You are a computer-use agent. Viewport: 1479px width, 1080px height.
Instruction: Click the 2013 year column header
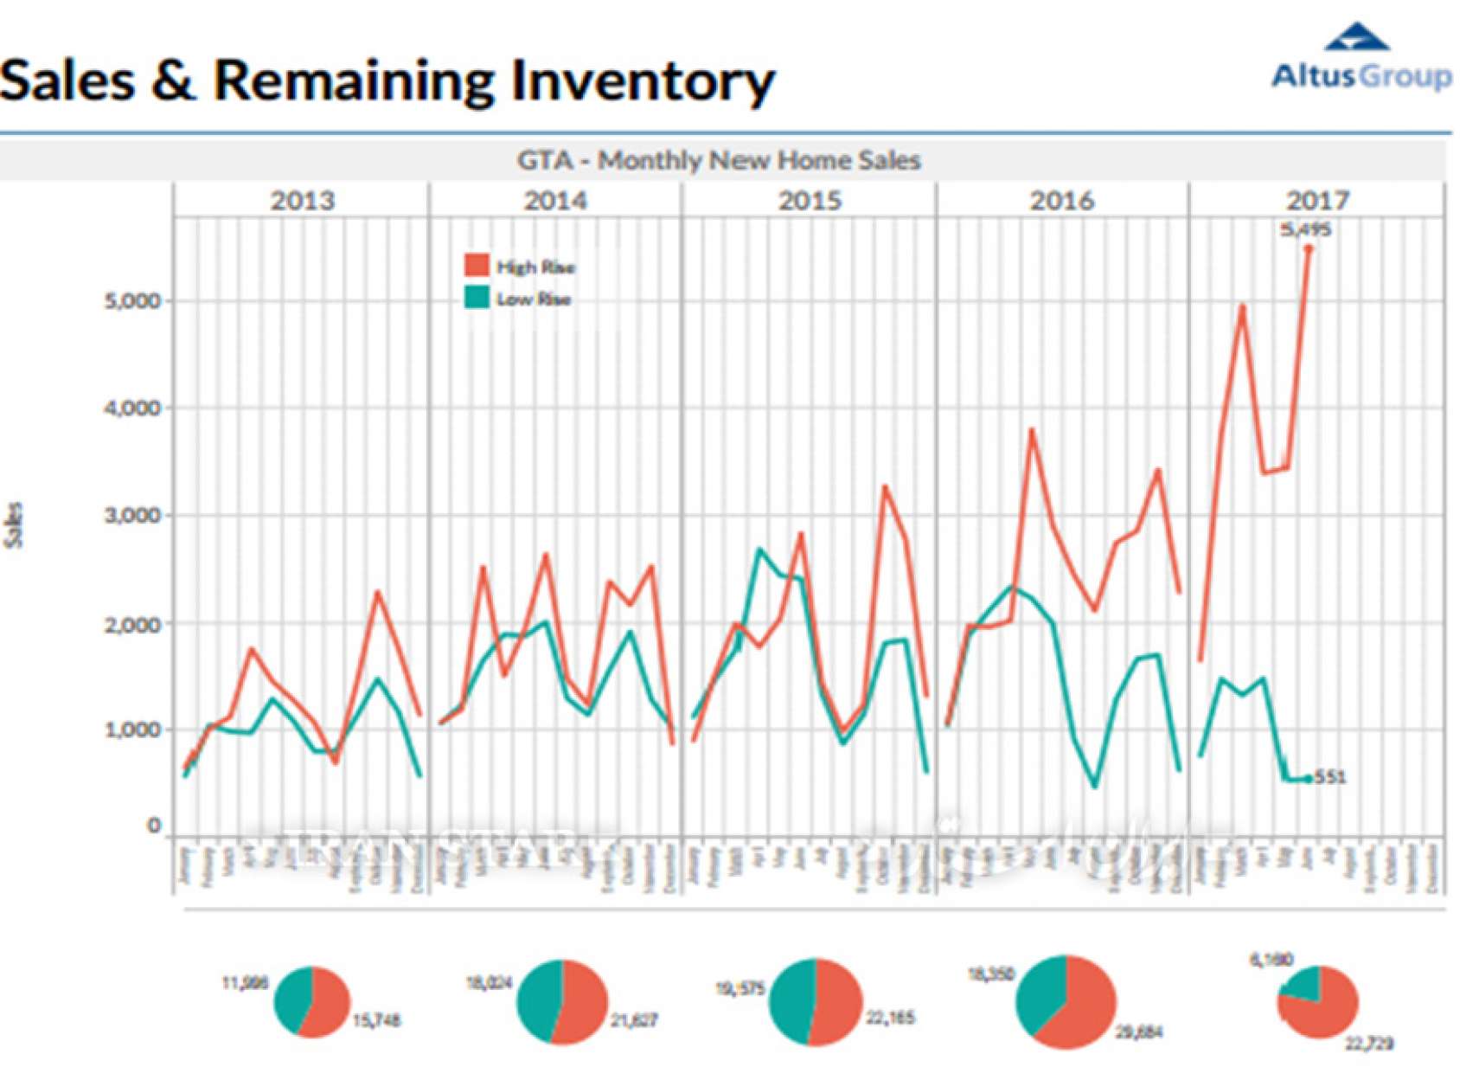coord(302,201)
